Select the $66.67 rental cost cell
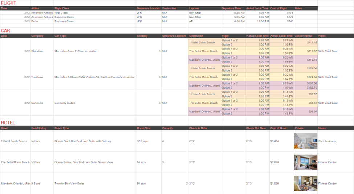Viewport: 354px width, 194px height. click(306, 94)
